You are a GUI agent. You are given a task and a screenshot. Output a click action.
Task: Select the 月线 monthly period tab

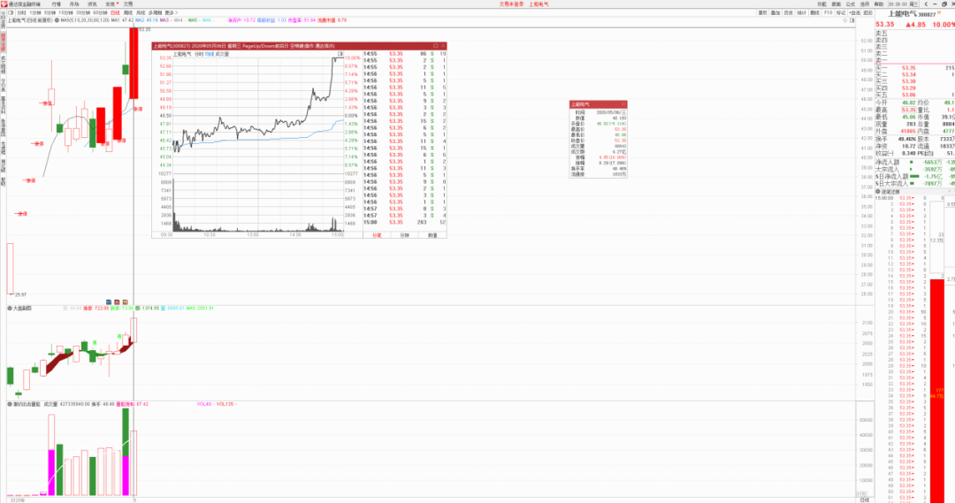click(141, 12)
